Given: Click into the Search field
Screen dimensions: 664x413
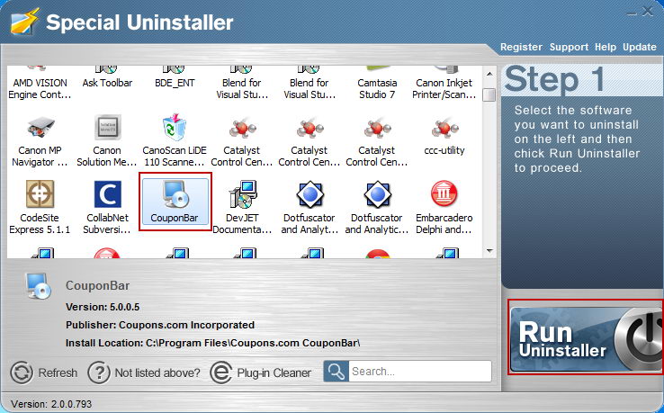Looking at the screenshot, I should (x=420, y=372).
